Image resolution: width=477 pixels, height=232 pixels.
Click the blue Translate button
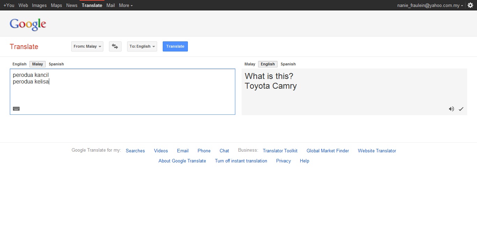[x=175, y=46]
